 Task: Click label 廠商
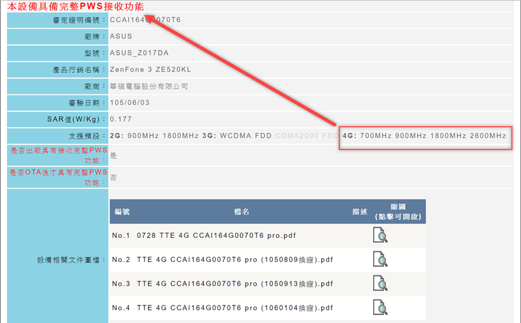tap(94, 86)
